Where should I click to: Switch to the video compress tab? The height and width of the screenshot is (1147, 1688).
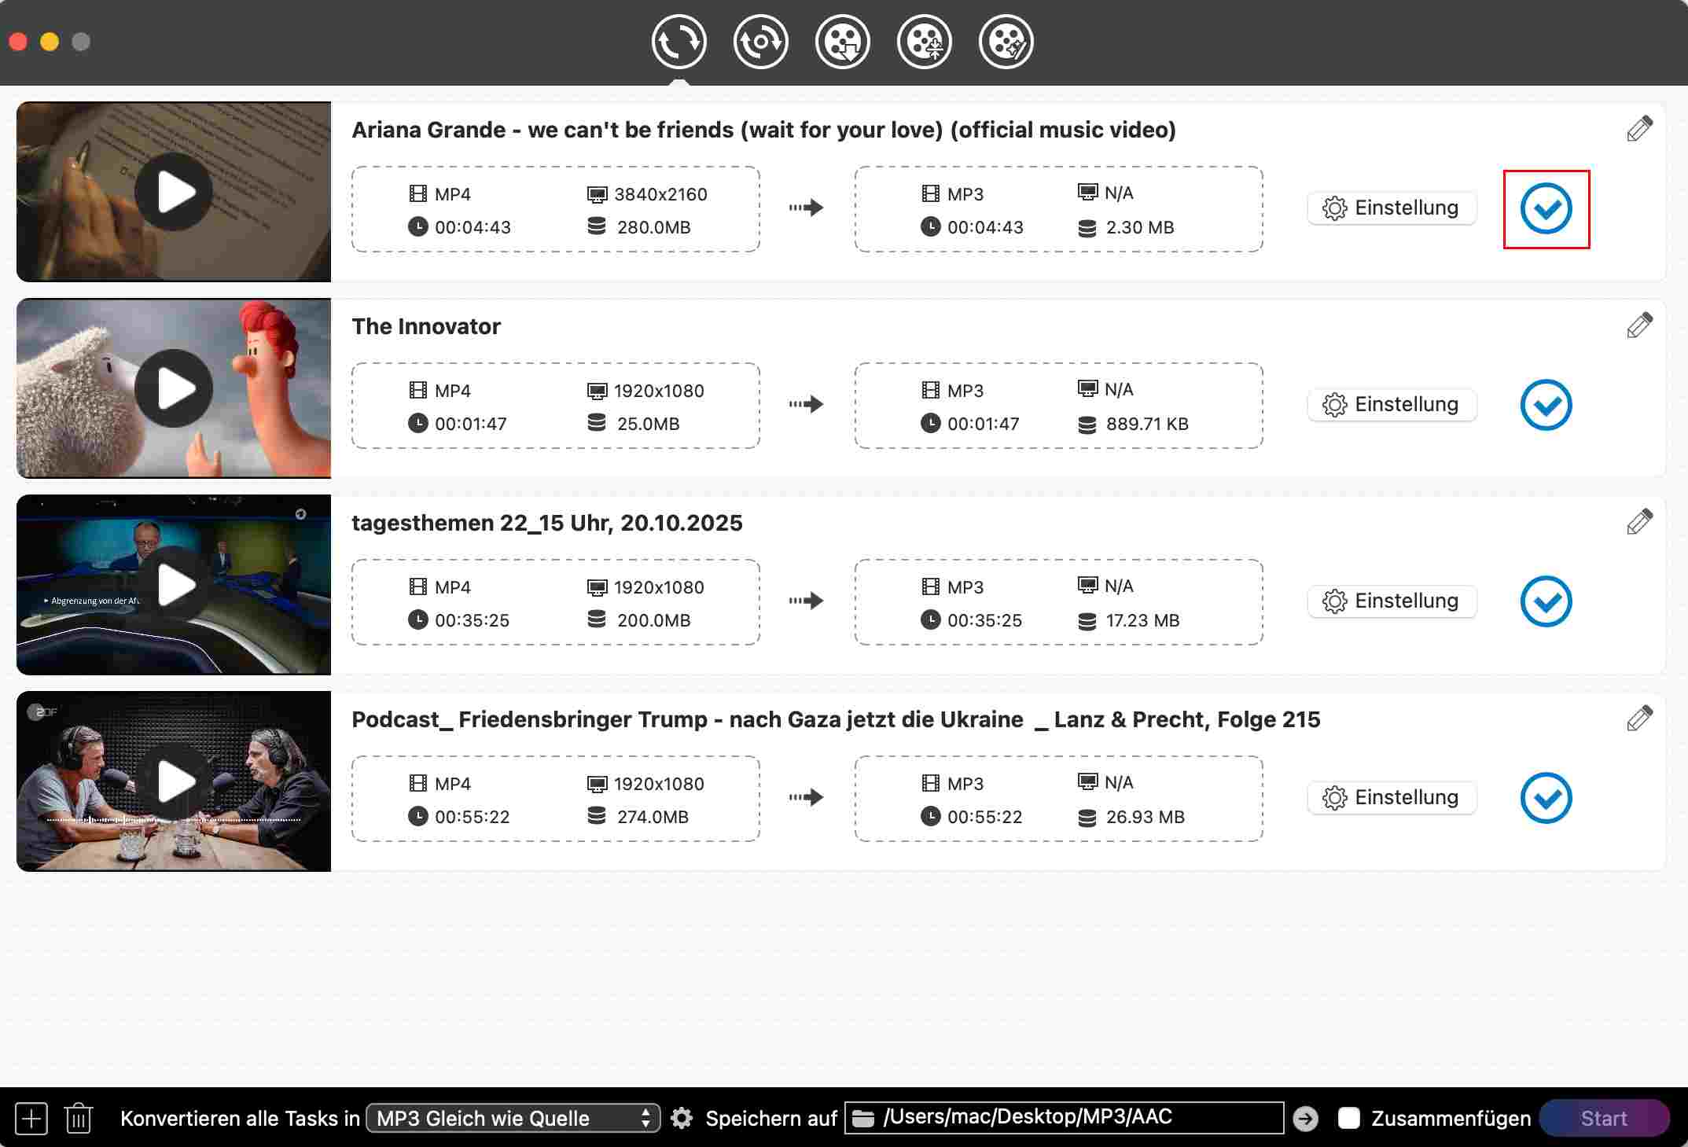tap(925, 42)
